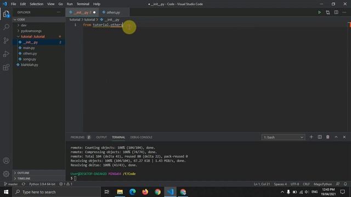Open the notifications bell in status bar
The image size is (351, 197).
345,184
